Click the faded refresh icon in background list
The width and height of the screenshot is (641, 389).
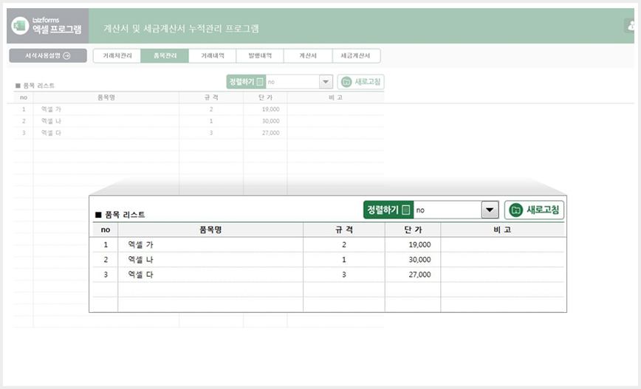pyautogui.click(x=346, y=82)
